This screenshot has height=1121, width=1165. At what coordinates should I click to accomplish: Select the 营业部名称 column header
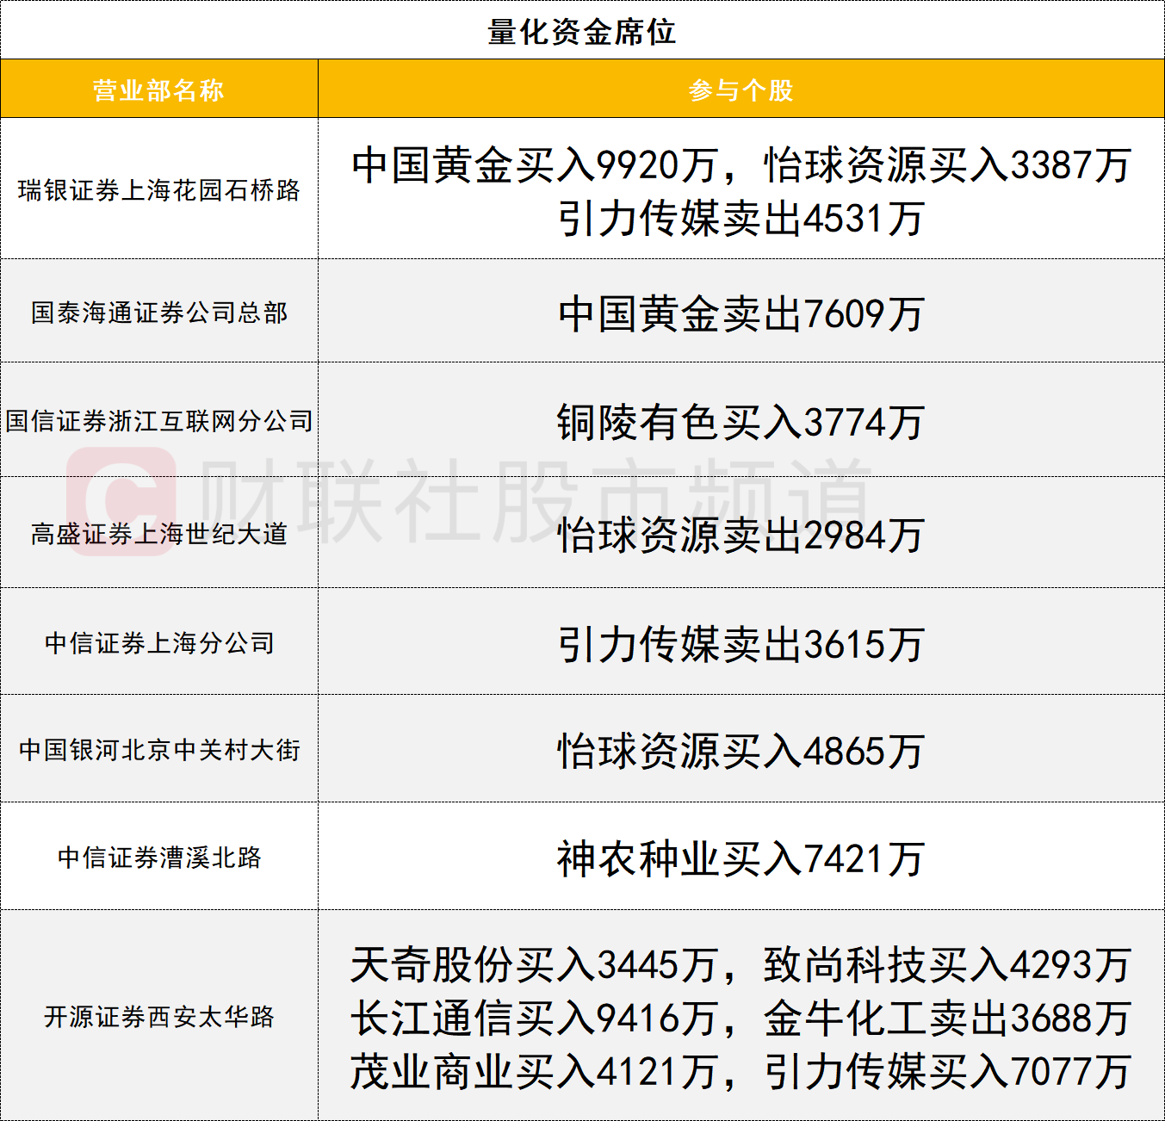click(x=158, y=90)
